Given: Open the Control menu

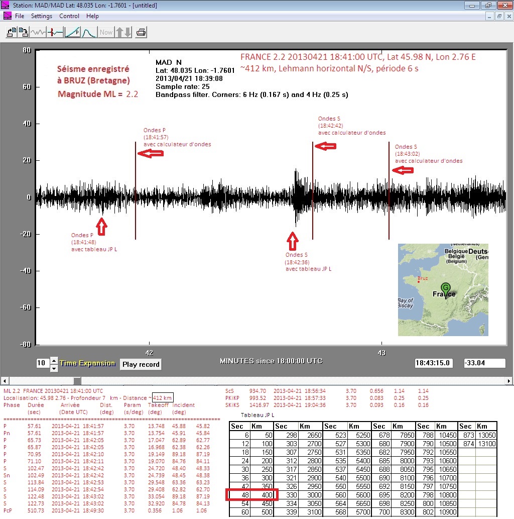Looking at the screenshot, I should point(69,16).
